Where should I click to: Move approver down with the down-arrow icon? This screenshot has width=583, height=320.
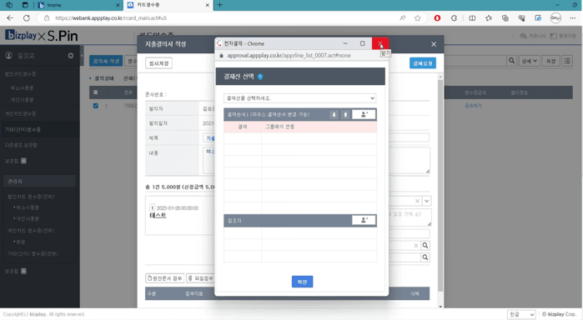pyautogui.click(x=334, y=114)
